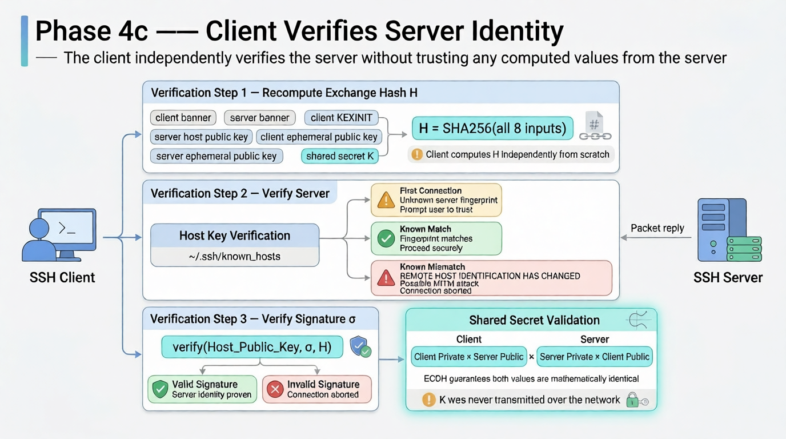Click the red warning triangle in Known Mismatch
Screen dimensions: 786x439
click(386, 278)
